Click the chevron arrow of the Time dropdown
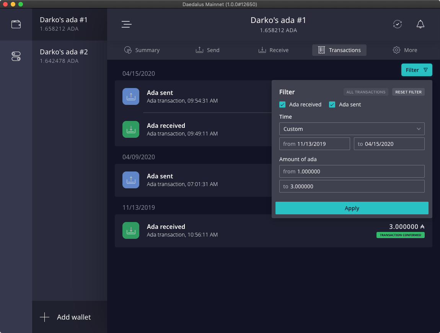The width and height of the screenshot is (440, 333). click(419, 129)
